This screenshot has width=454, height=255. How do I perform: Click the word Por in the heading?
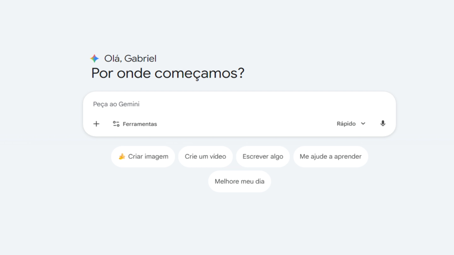pyautogui.click(x=102, y=73)
